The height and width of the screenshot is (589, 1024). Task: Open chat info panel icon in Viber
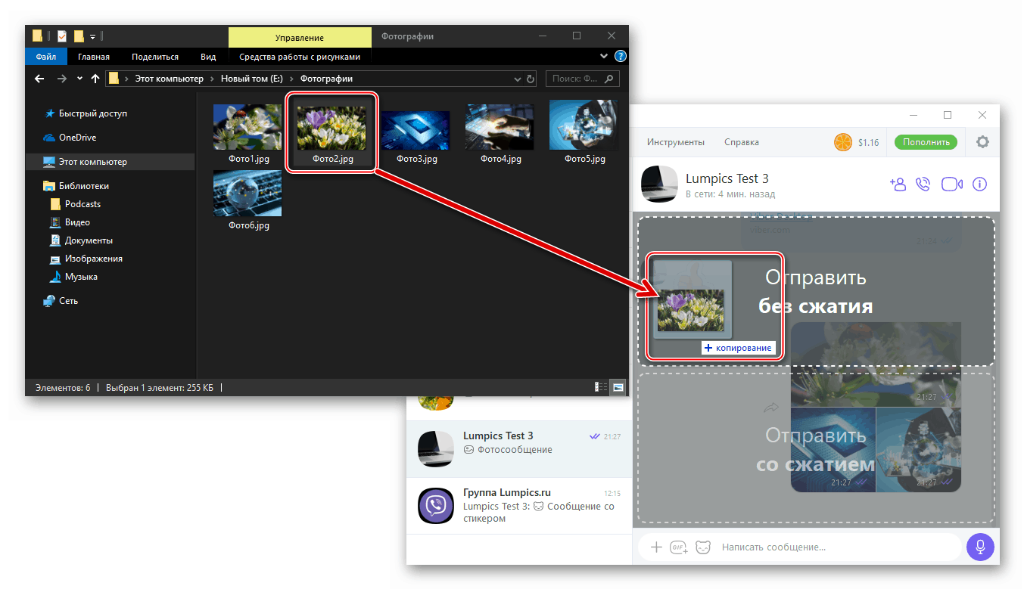(x=979, y=184)
